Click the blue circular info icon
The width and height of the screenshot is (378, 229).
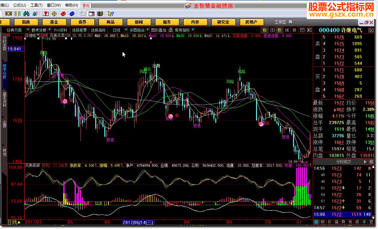click(72, 13)
